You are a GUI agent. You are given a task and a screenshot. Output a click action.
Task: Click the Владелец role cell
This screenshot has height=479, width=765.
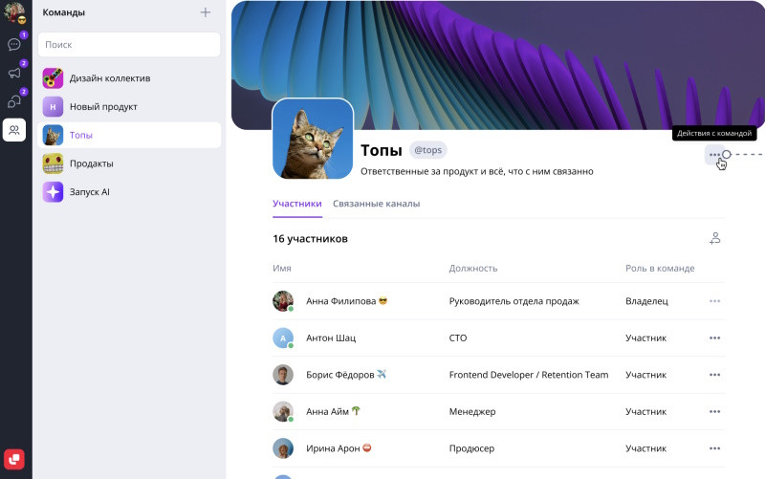point(647,301)
